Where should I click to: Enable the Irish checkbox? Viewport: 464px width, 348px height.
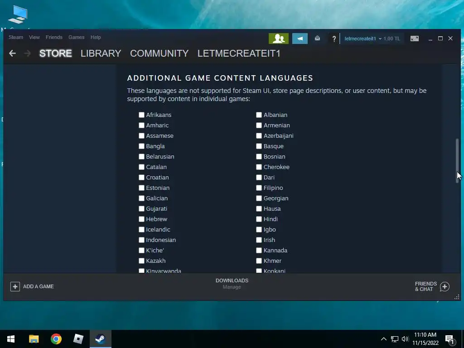[259, 240]
